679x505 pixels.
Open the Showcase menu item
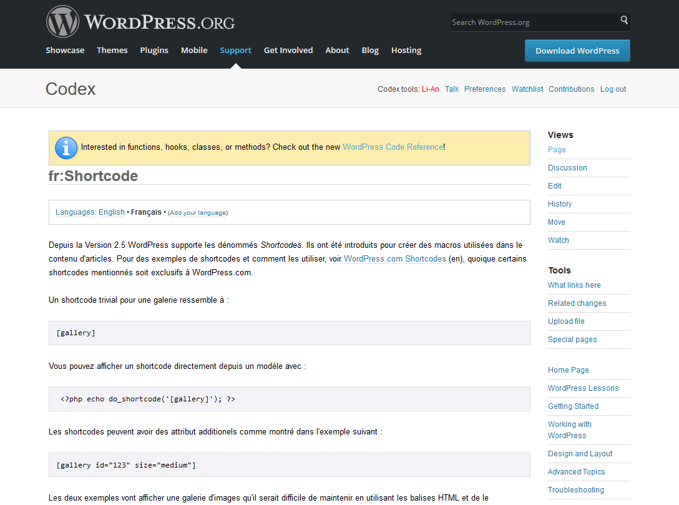(65, 50)
